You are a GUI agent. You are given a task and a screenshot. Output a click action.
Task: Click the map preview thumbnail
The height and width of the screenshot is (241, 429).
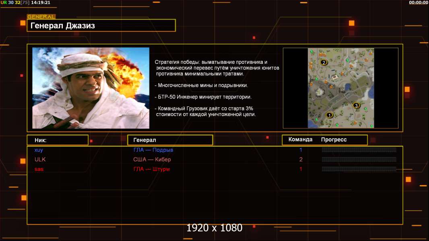340,88
